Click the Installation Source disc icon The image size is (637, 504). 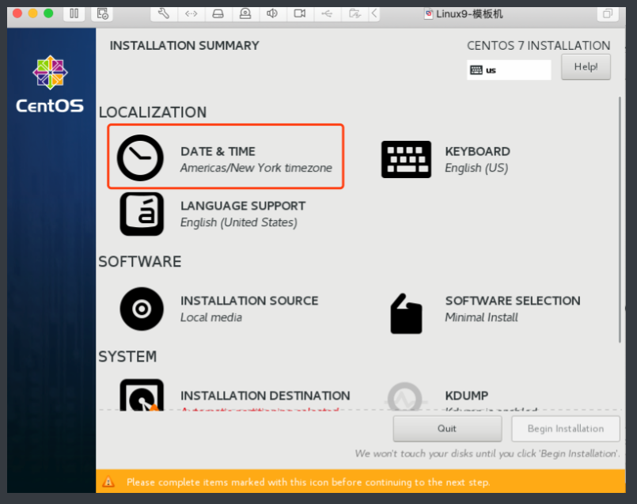142,309
